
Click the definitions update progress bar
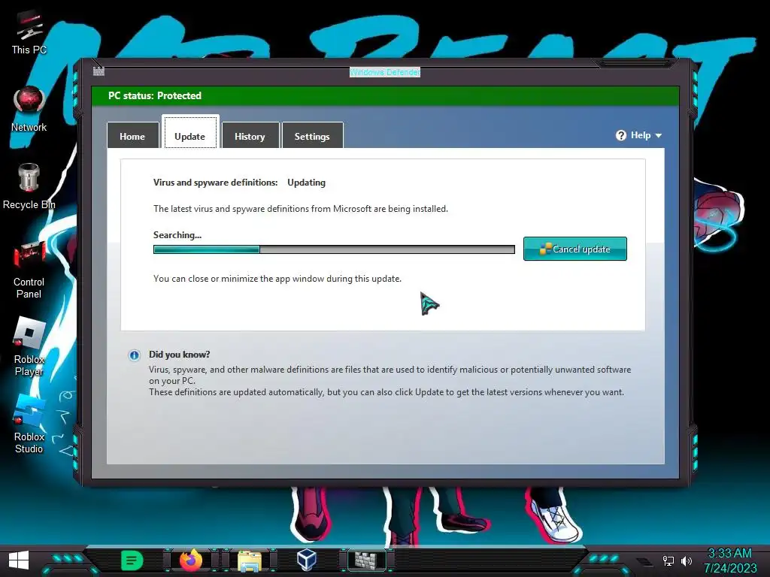(334, 249)
